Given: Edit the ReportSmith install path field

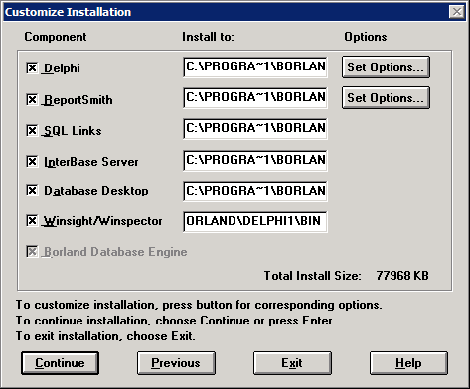Looking at the screenshot, I should click(x=255, y=98).
